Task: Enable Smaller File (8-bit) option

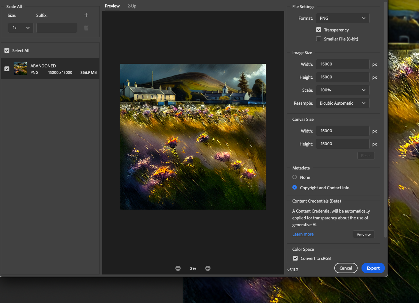Action: (x=319, y=39)
